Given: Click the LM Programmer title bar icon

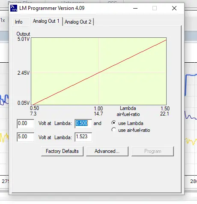Looking at the screenshot, I should (x=14, y=8).
